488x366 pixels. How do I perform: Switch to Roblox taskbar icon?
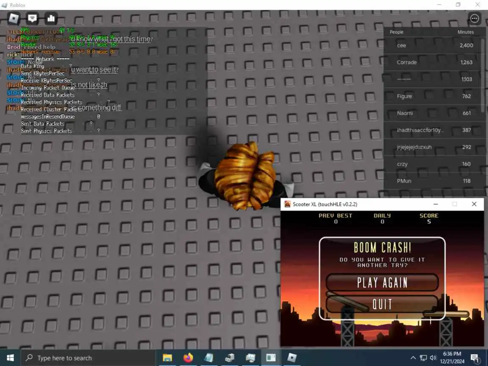coord(291,358)
